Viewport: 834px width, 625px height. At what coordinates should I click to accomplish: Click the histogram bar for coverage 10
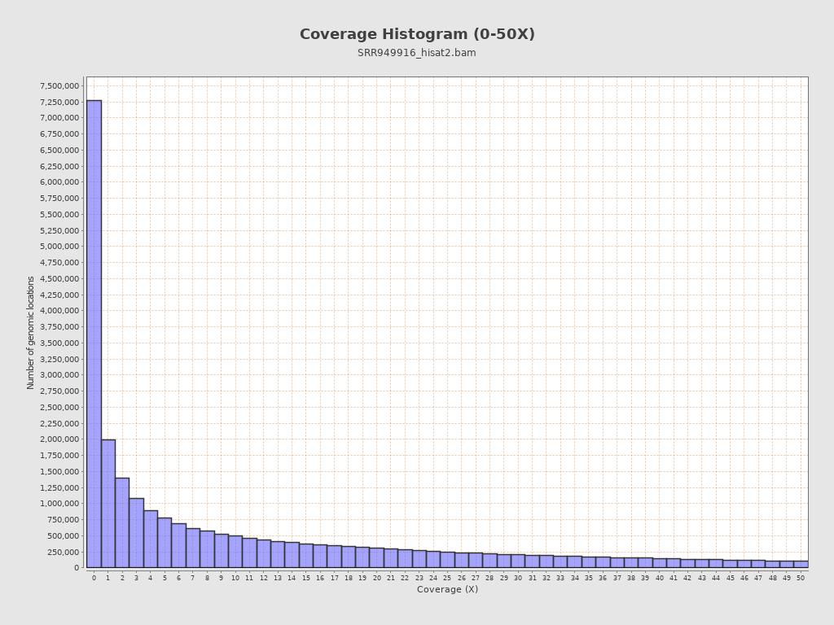235,552
